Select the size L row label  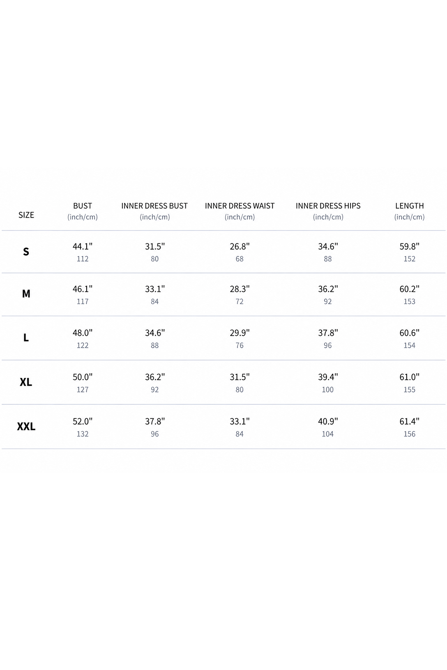(x=26, y=338)
